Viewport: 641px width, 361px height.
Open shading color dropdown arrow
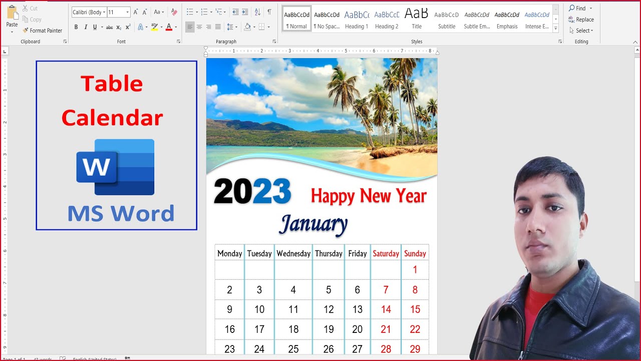[x=254, y=27]
